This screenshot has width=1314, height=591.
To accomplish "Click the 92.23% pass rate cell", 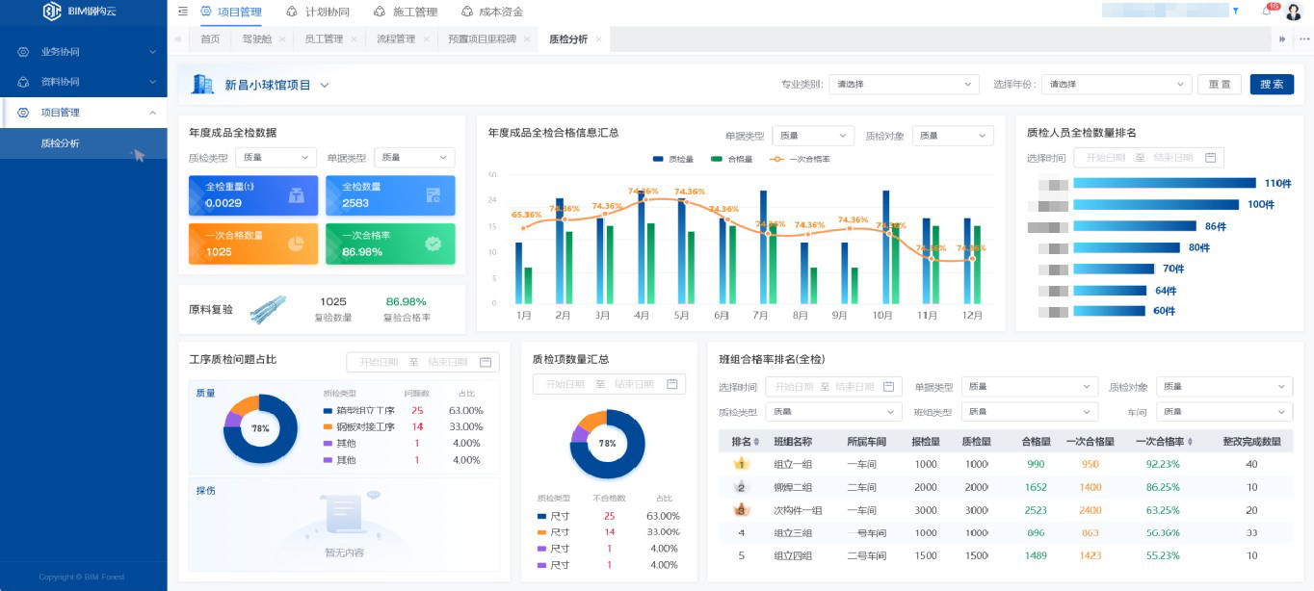I will [1163, 464].
